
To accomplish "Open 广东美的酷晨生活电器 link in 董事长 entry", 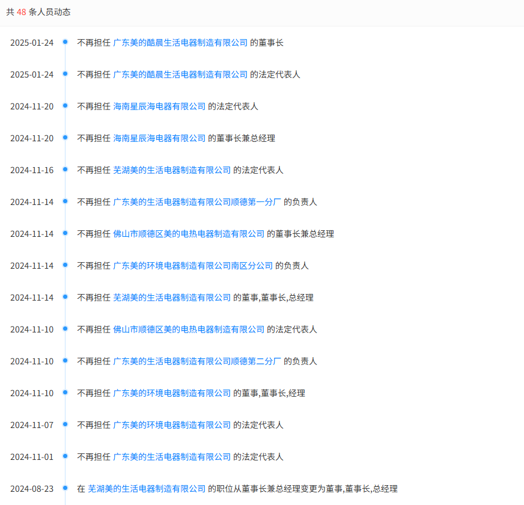I will pos(180,43).
